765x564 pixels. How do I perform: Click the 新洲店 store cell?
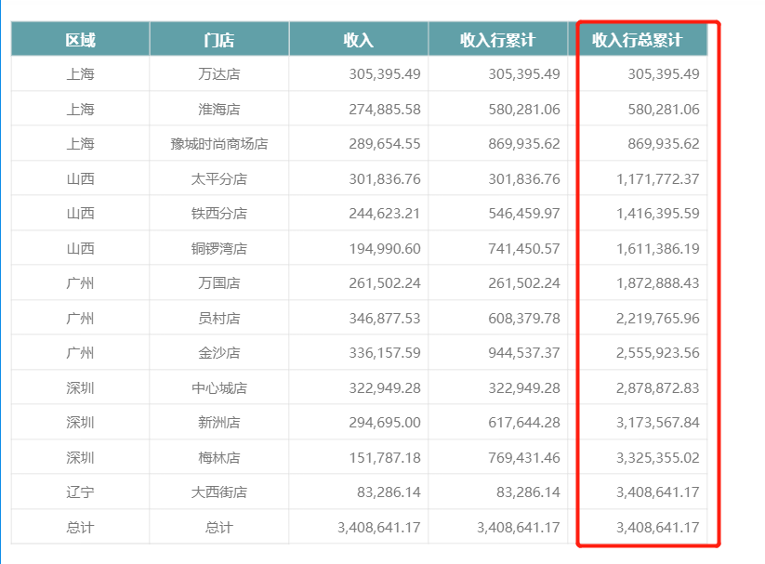click(x=219, y=423)
